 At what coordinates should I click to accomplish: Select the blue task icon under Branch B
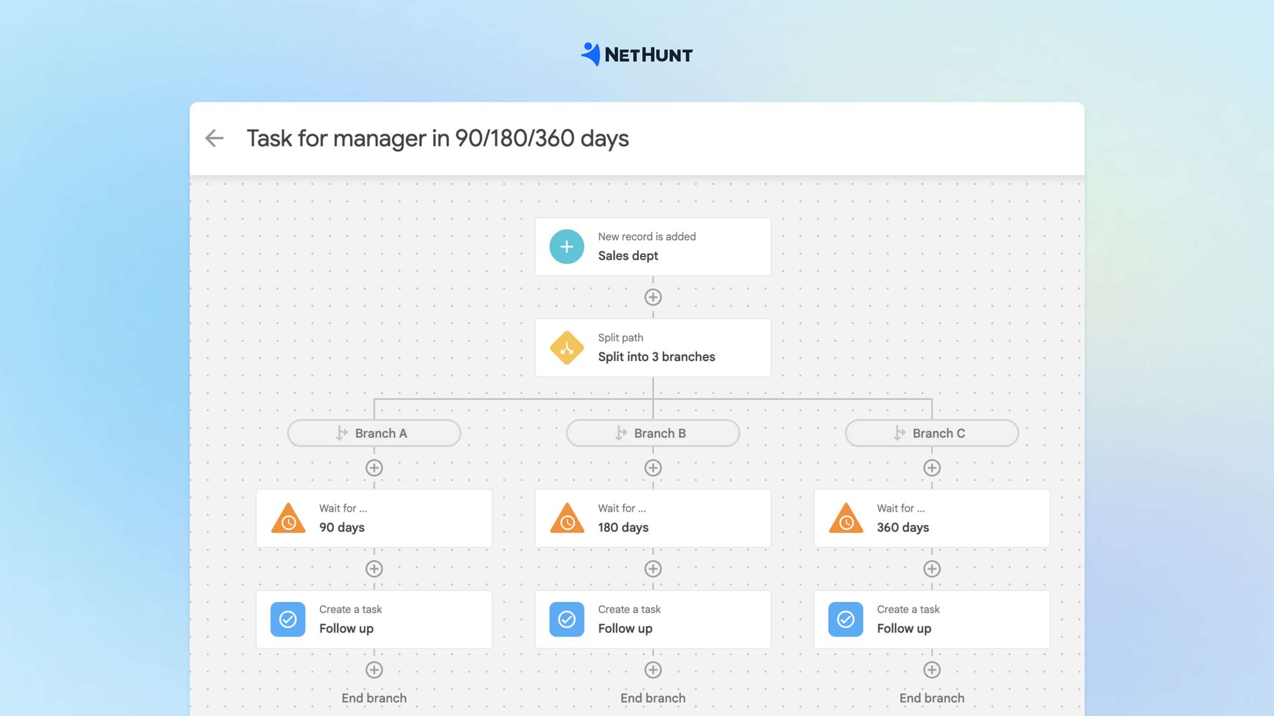[566, 619]
